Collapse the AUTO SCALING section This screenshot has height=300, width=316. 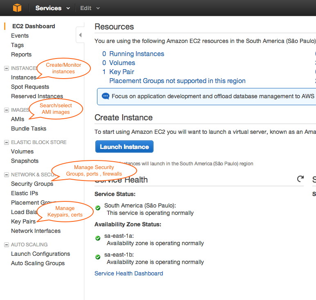pyautogui.click(x=7, y=245)
